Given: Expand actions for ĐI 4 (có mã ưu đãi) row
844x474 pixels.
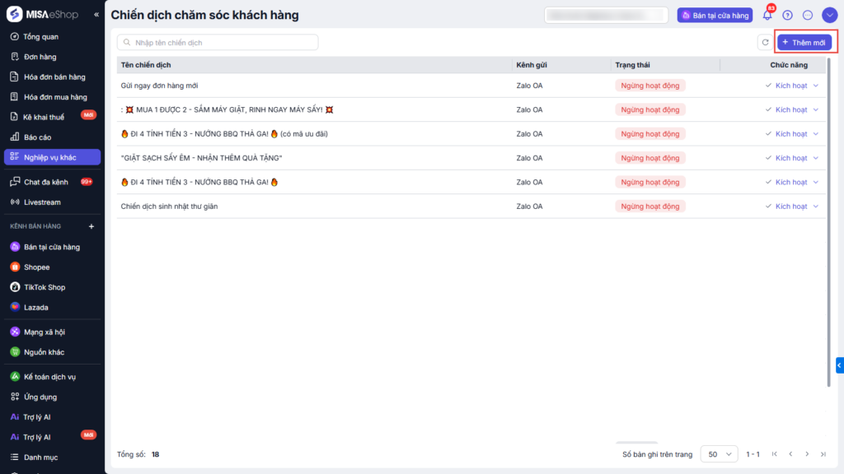Looking at the screenshot, I should pos(816,134).
